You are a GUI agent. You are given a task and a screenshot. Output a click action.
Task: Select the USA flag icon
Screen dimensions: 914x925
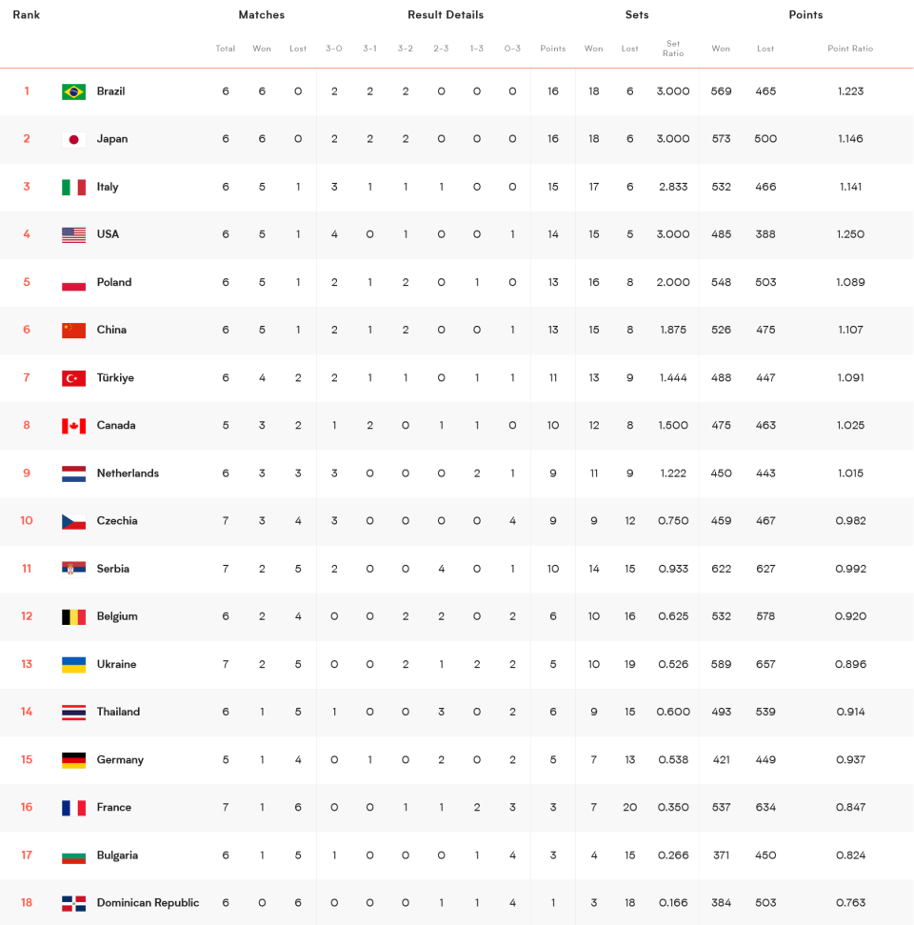73,234
